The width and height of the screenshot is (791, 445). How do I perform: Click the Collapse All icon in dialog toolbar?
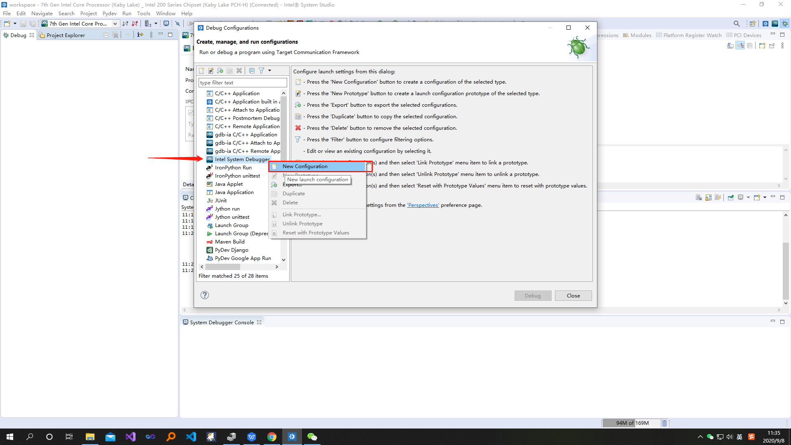[252, 70]
